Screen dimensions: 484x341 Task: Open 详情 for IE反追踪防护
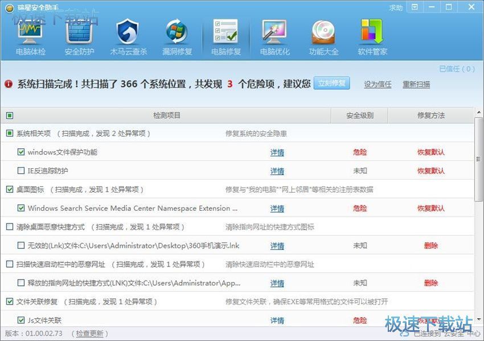click(x=277, y=171)
